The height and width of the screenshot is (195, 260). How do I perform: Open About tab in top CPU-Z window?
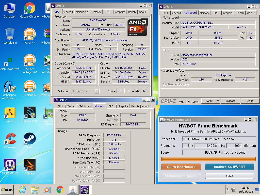[143, 12]
